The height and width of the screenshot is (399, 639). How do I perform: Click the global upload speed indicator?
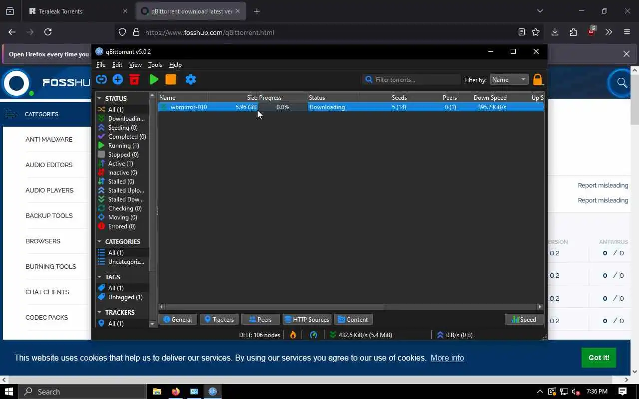pos(455,335)
